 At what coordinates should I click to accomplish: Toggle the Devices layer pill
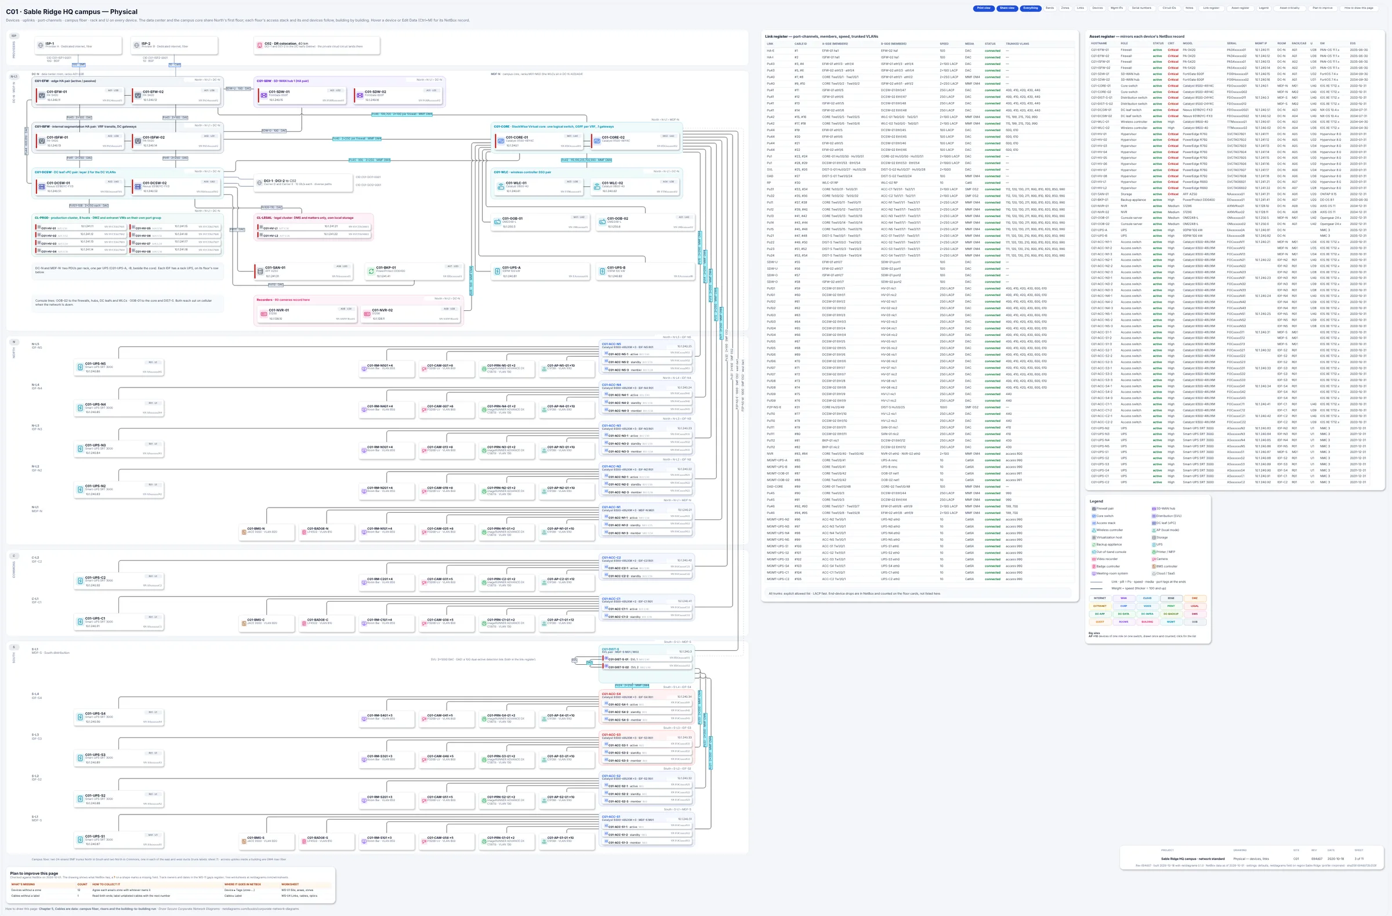pyautogui.click(x=1097, y=8)
